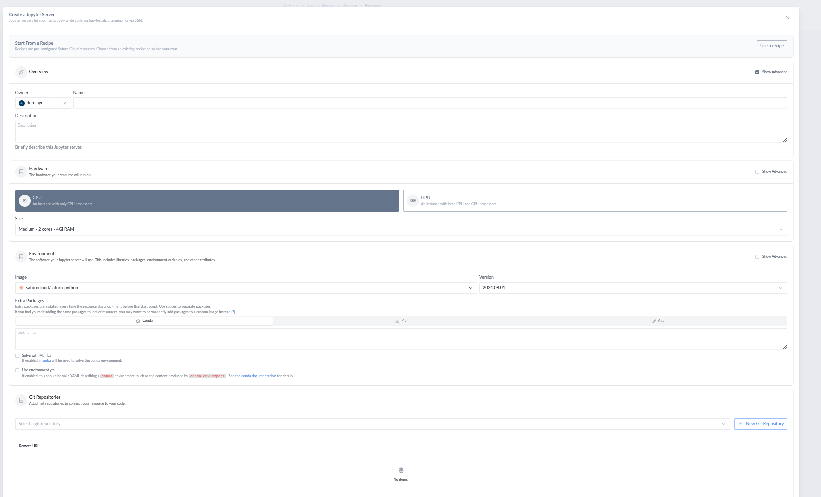Enable the Use environment.yml option
Screen dimensions: 821x497
coord(17,370)
